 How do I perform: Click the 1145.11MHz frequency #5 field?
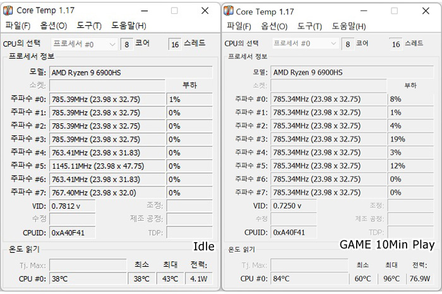[x=106, y=166]
